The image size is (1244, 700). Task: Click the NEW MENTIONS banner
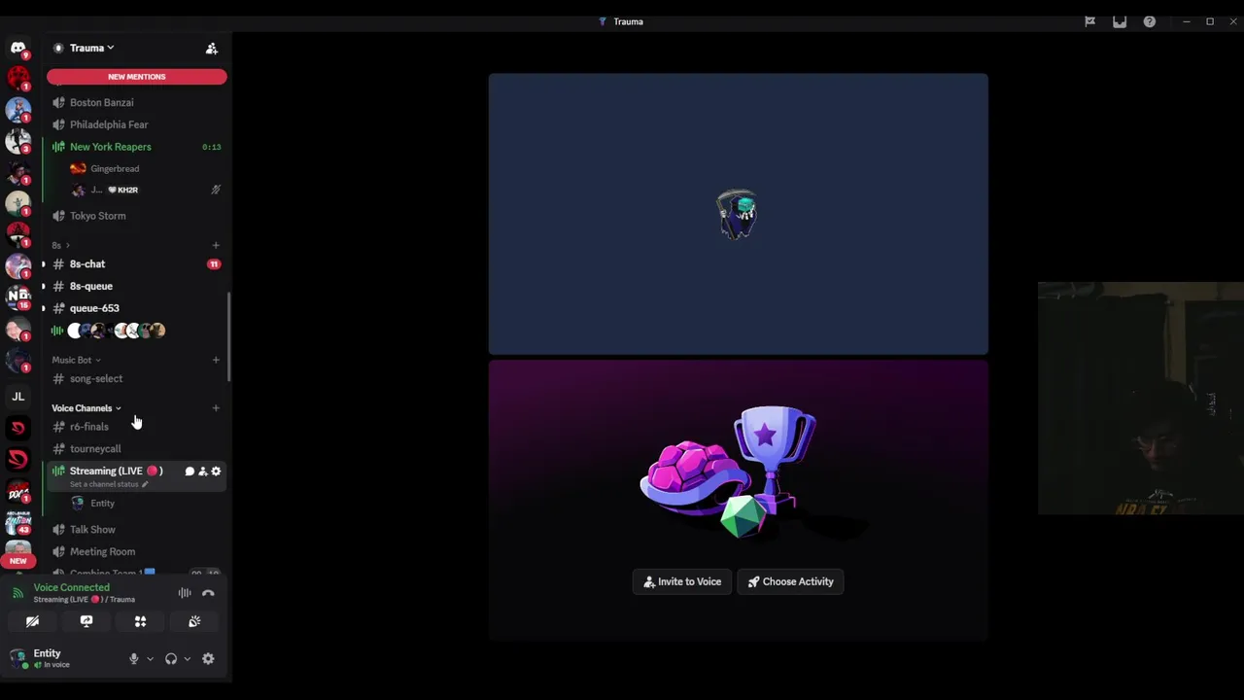136,77
